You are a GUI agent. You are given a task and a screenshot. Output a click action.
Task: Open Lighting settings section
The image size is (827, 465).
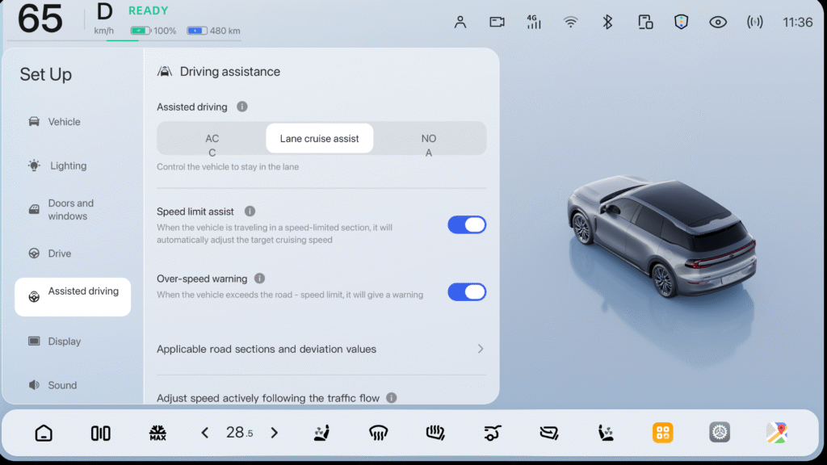coord(73,165)
